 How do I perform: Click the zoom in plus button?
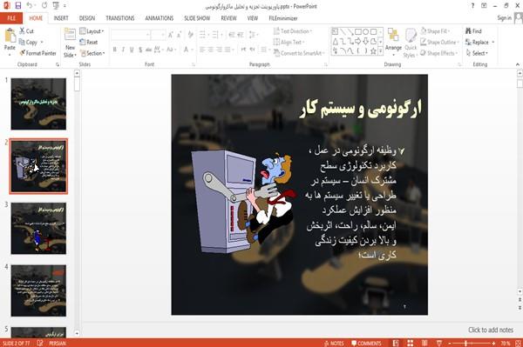[493, 343]
